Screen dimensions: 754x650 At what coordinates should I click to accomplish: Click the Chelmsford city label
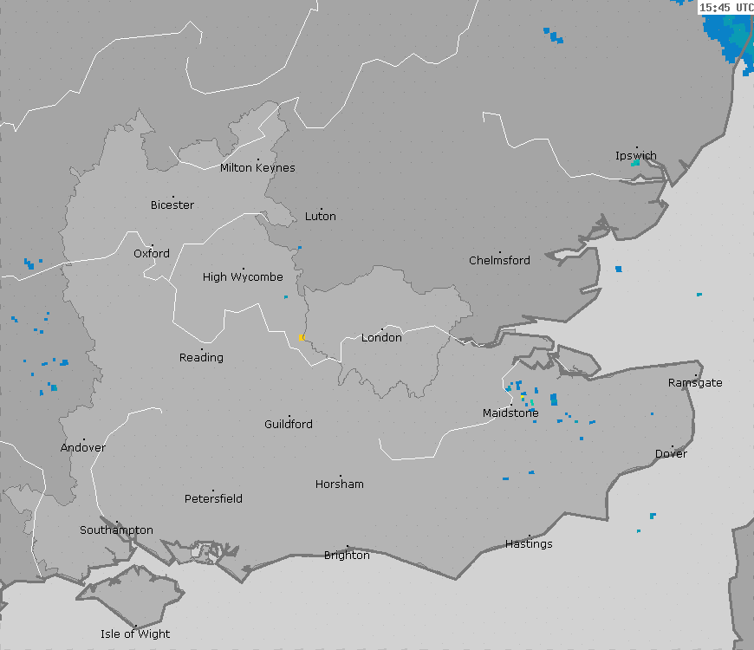coord(499,260)
